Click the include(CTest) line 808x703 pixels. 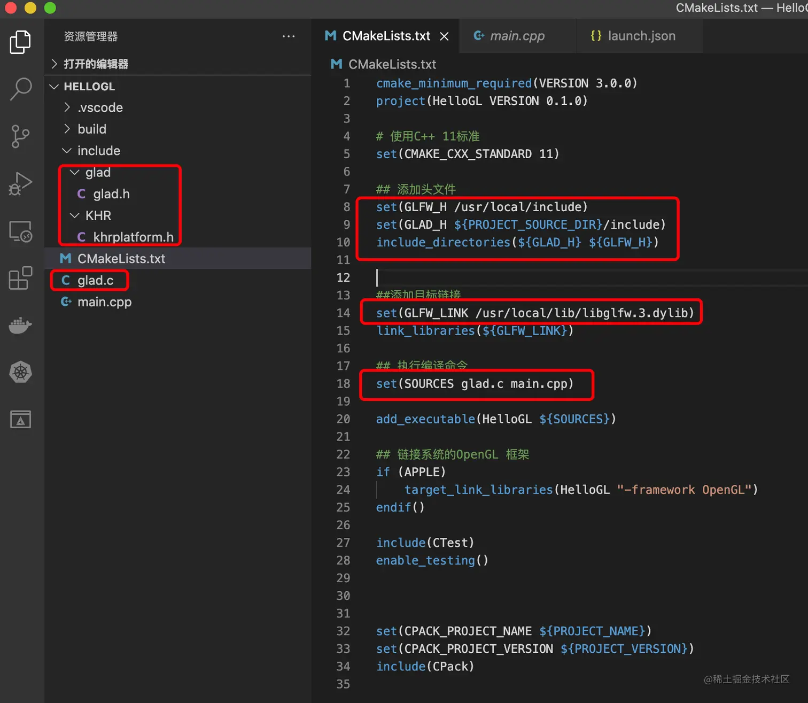425,543
